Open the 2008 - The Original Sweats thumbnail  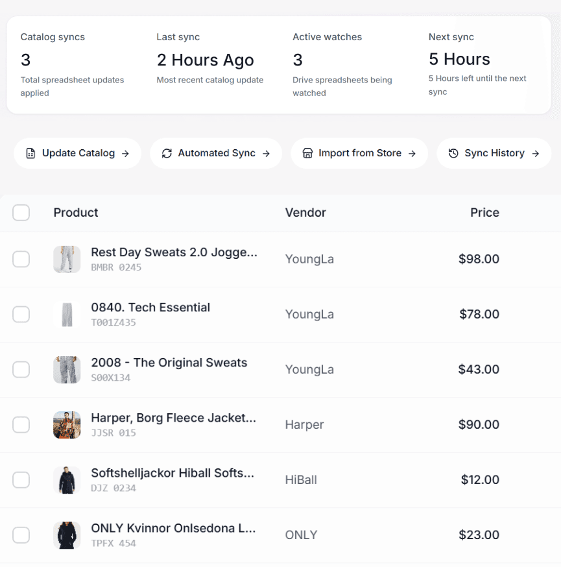(66, 369)
